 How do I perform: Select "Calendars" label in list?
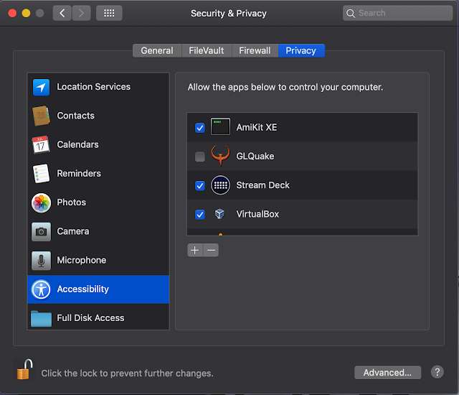[x=78, y=144]
